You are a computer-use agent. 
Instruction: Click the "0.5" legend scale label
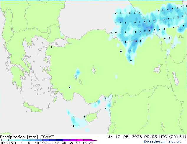[x=10, y=143]
